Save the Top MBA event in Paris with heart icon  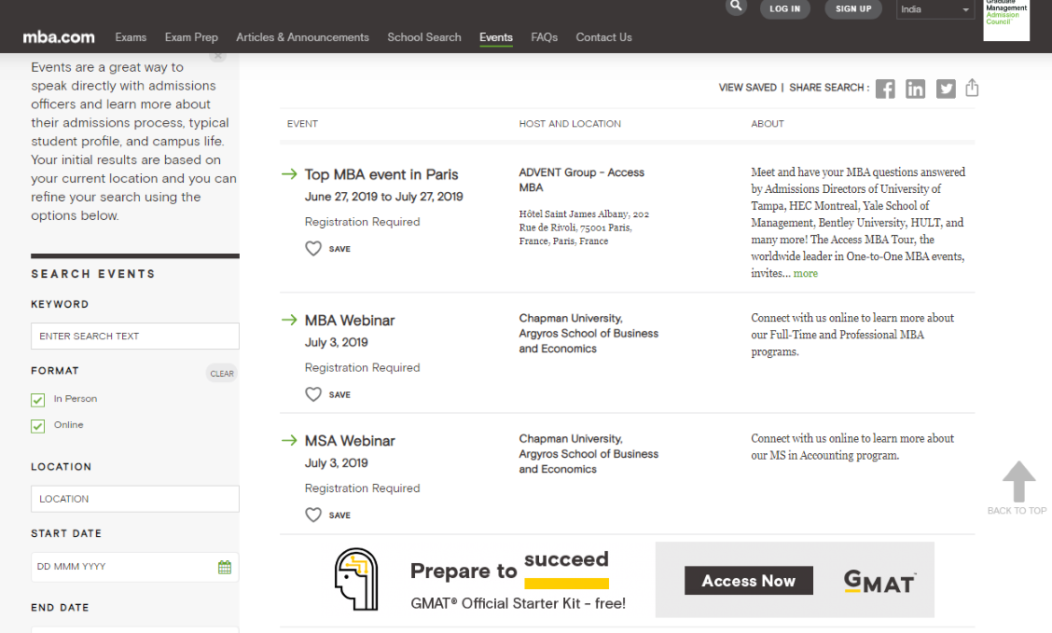[x=313, y=249]
